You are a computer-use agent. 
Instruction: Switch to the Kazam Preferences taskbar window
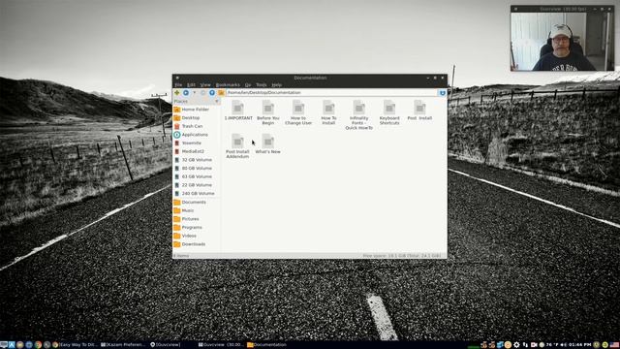pyautogui.click(x=123, y=345)
